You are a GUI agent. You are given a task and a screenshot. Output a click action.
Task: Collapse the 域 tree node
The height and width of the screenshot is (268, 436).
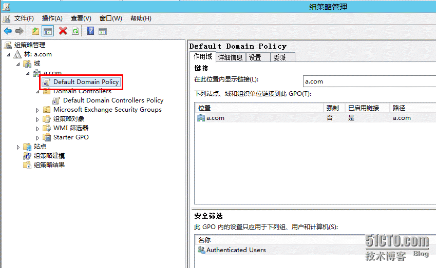pyautogui.click(x=18, y=64)
